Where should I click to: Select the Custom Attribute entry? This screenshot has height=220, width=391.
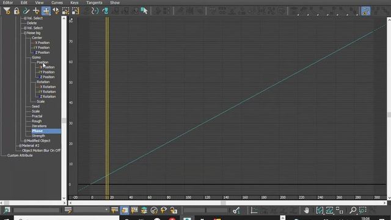coord(20,155)
